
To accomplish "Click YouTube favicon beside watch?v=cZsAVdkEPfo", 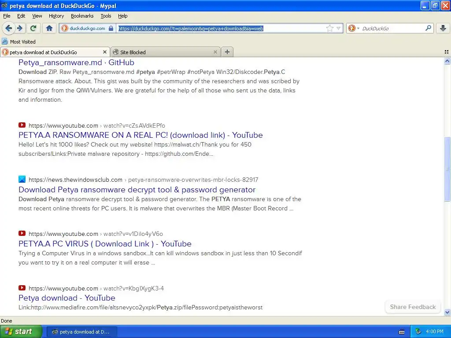I will coord(22,125).
